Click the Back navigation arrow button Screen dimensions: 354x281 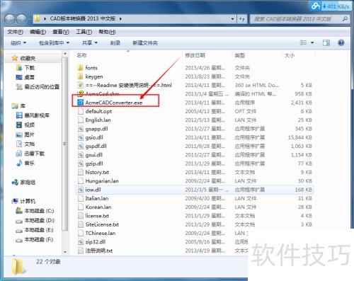point(10,19)
